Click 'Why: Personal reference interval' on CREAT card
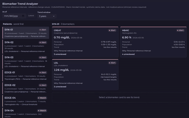This screenshot has width=189, height=118. 68,51
